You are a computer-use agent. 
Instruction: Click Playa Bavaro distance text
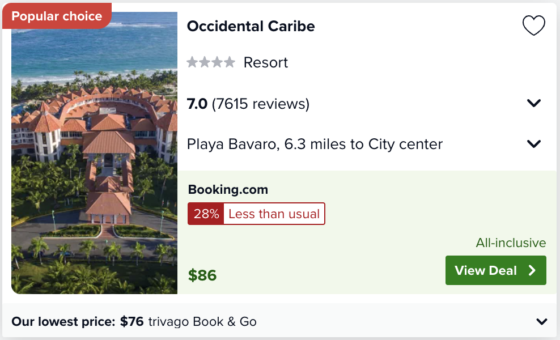[315, 144]
